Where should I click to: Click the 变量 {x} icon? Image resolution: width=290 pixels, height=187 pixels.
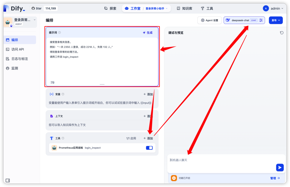(x=52, y=94)
